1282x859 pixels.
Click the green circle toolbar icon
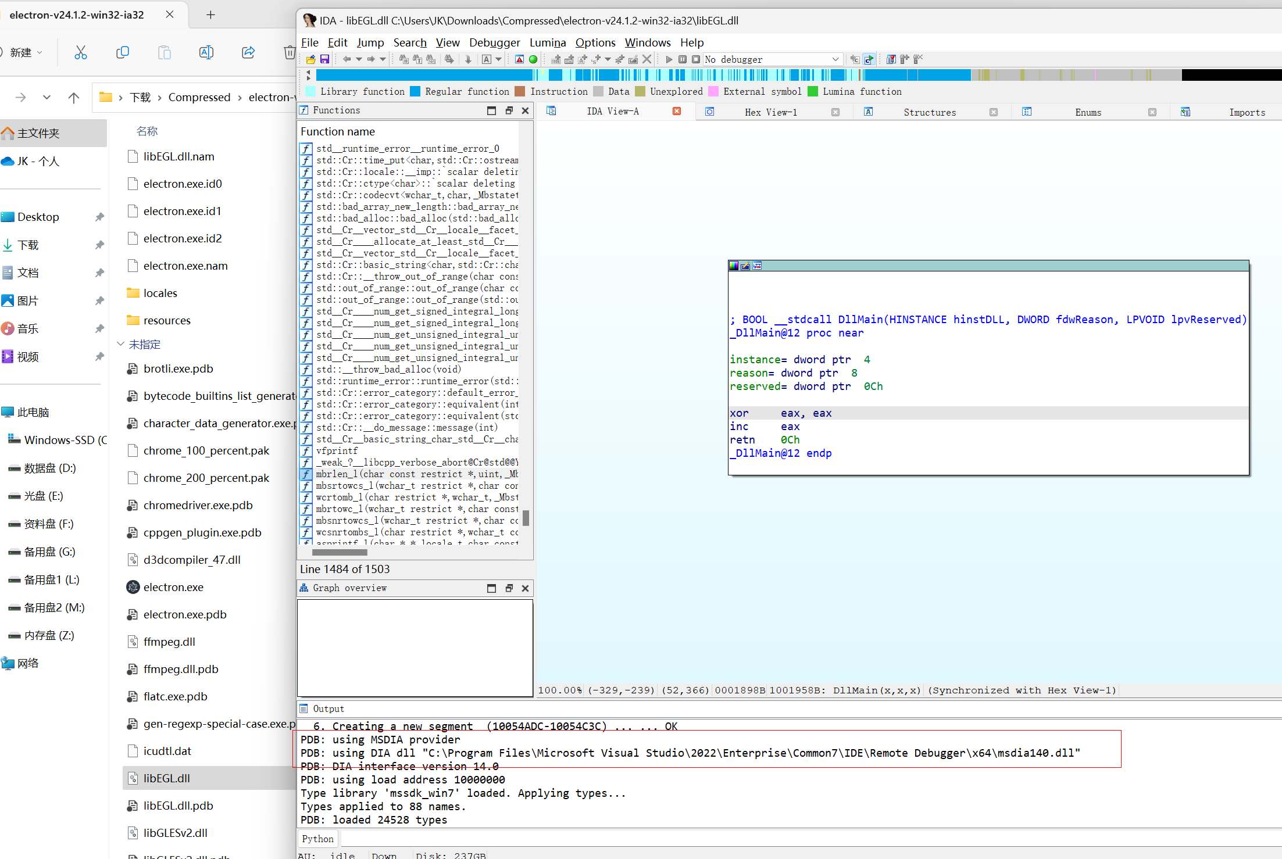(533, 59)
